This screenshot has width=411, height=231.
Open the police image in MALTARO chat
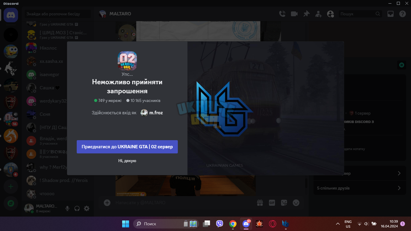(186, 186)
